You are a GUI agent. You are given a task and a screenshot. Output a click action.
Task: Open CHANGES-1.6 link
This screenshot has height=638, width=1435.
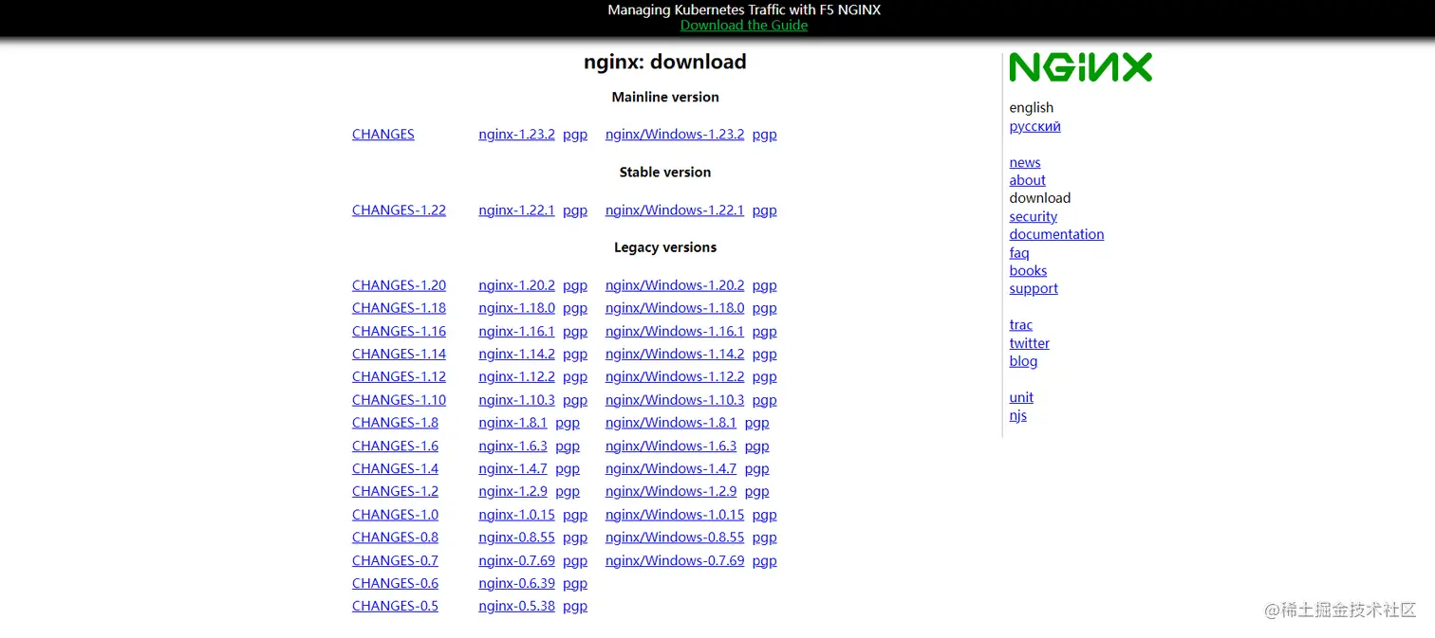(x=395, y=447)
